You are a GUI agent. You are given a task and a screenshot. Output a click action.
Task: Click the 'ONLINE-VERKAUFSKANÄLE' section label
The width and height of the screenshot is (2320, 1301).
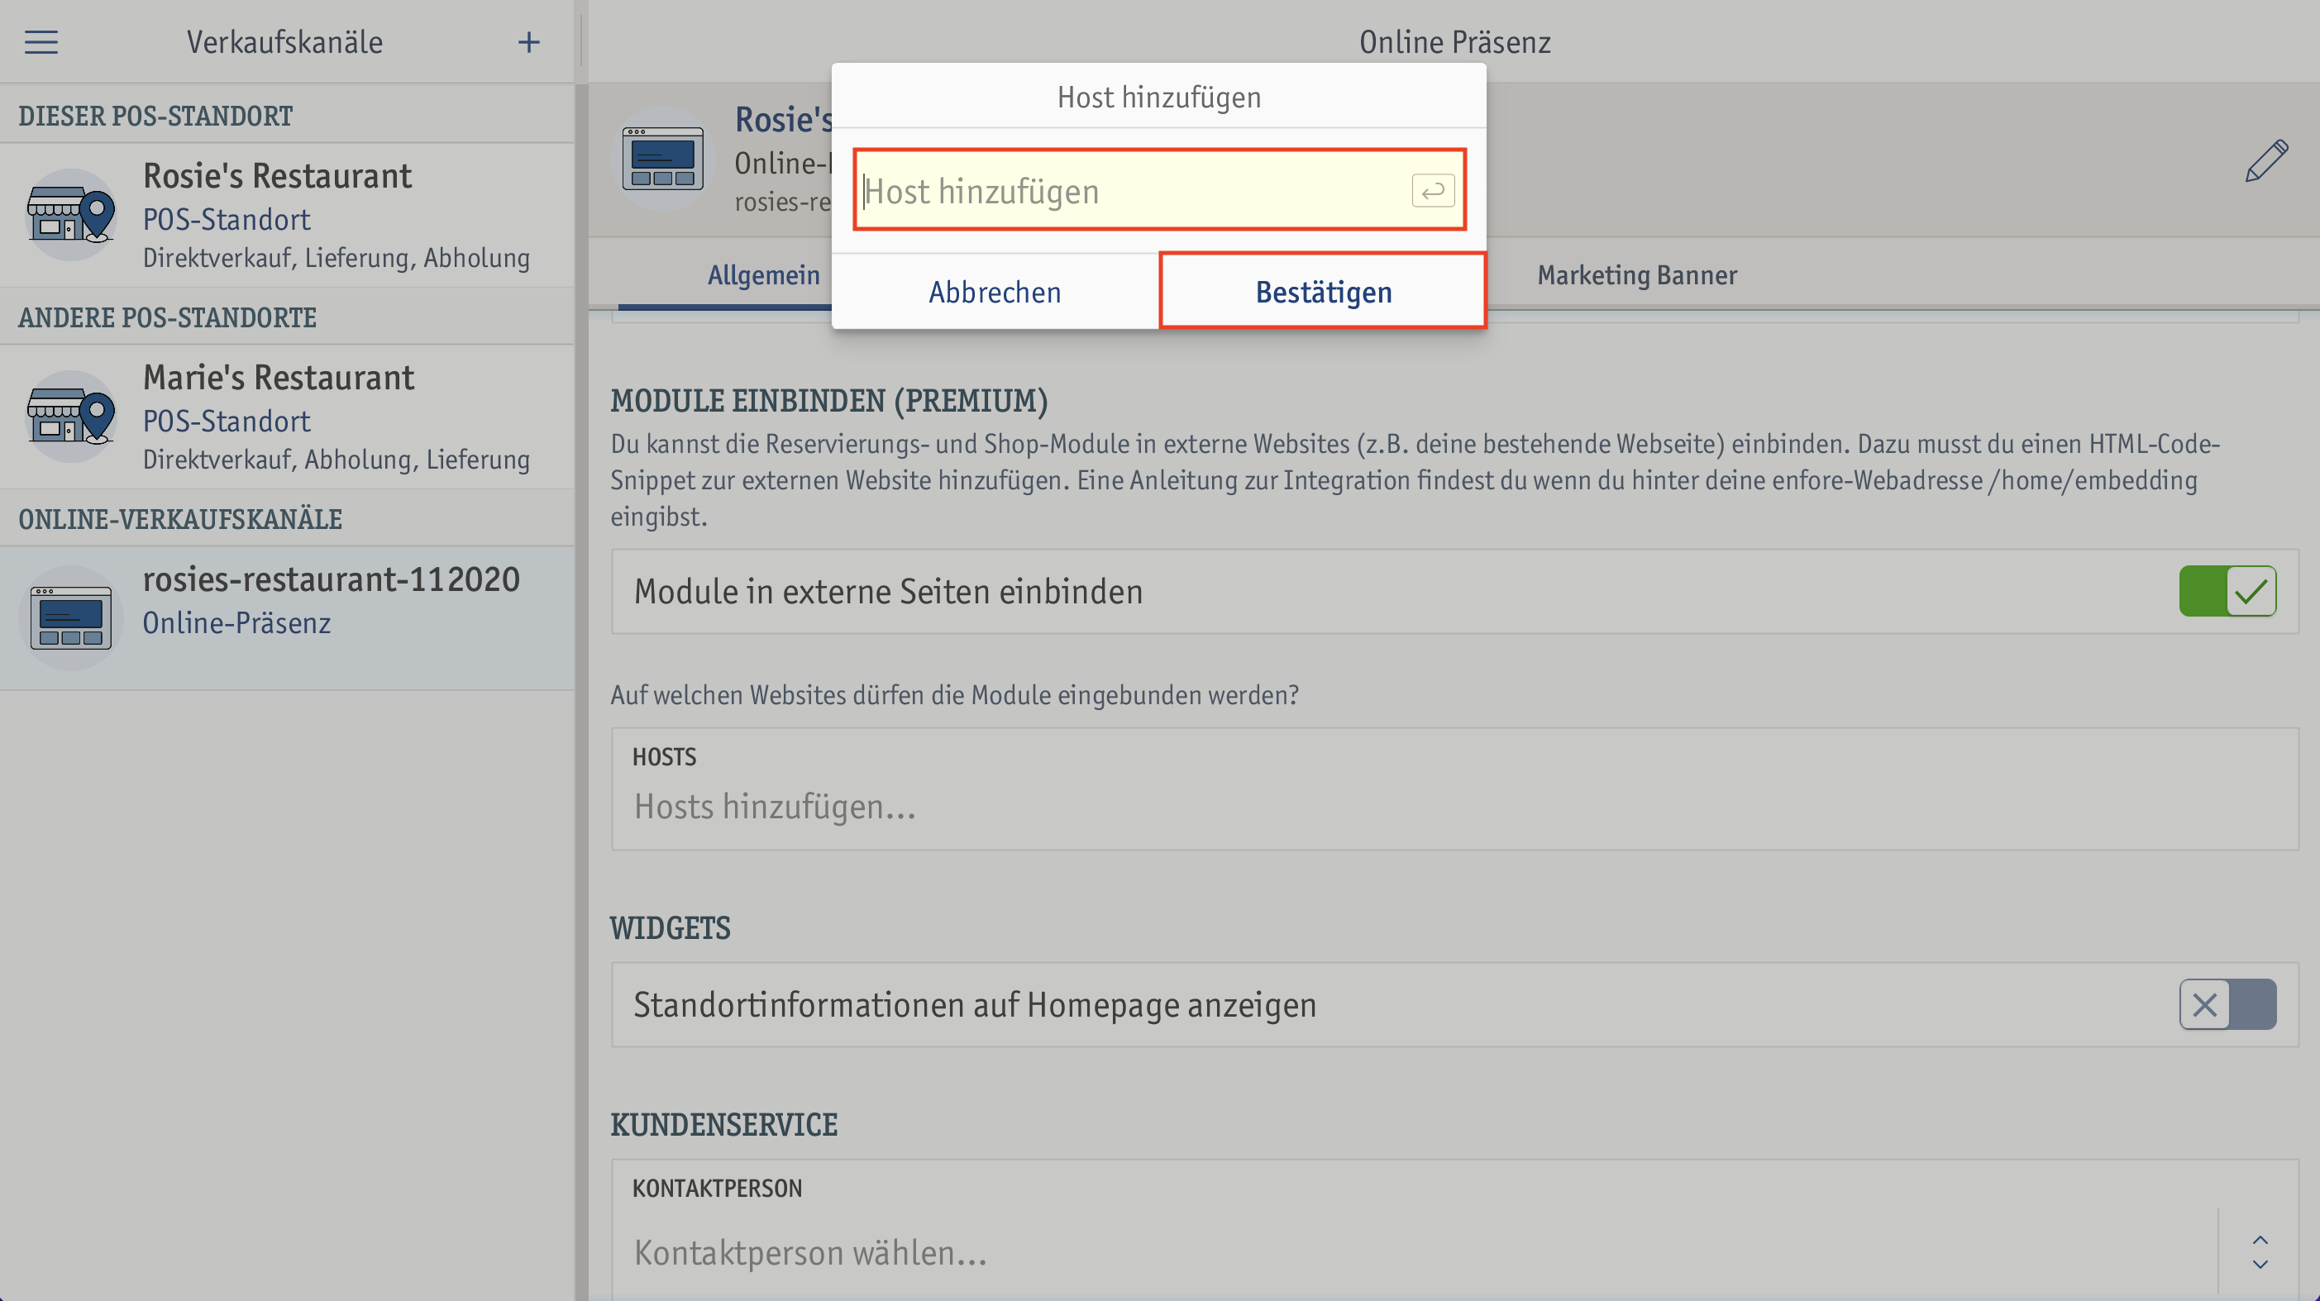coord(180,520)
